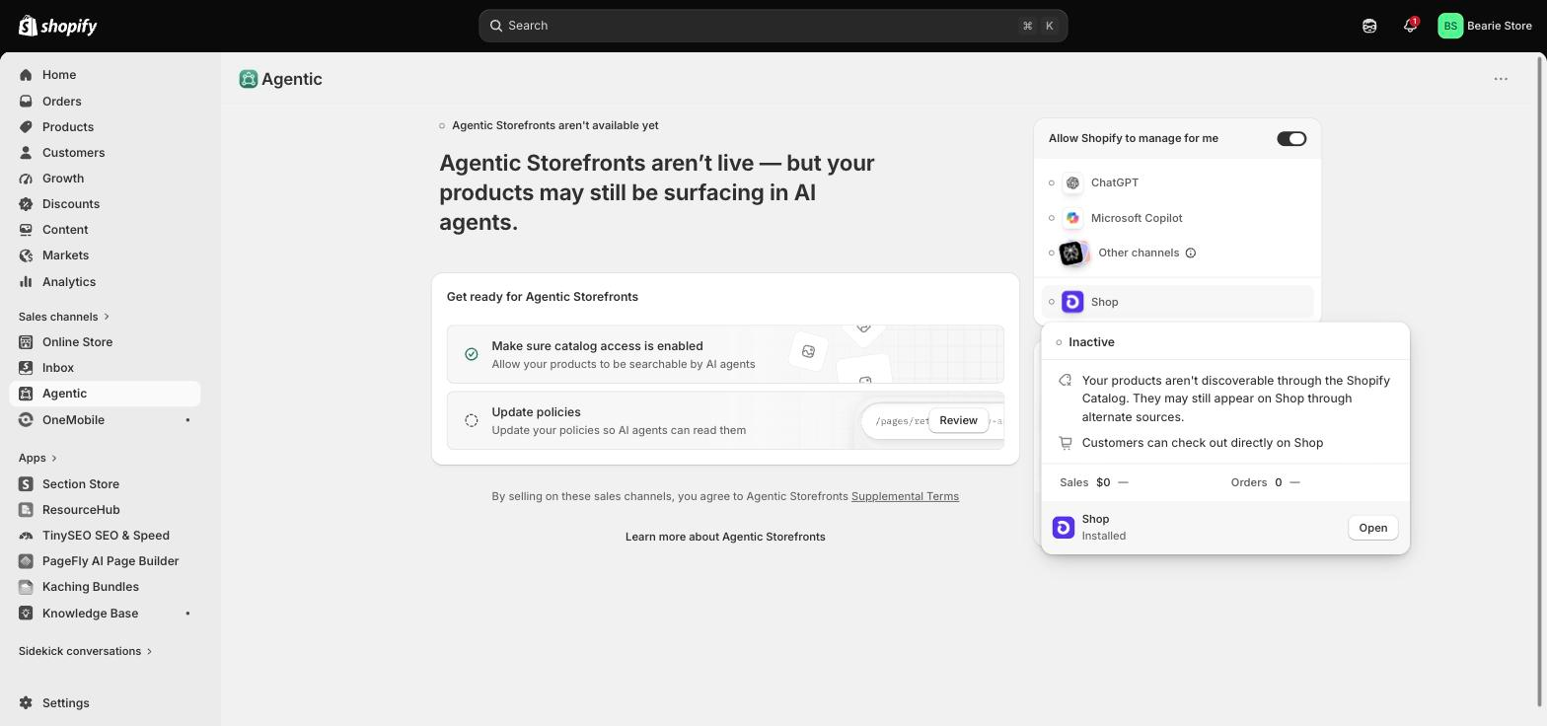Click OneMobile pin dot
This screenshot has width=1547, height=726.
187,420
